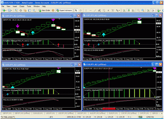
Task: Select the Trendline drawing tool
Action: pos(95,10)
